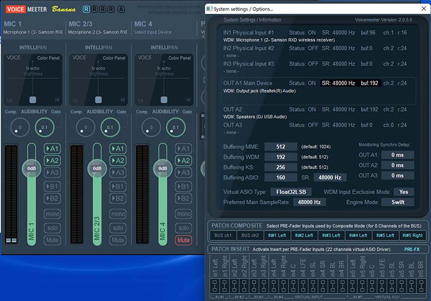Click MIC 4 Comp. audibility knob
The image size is (431, 301).
click(x=151, y=128)
